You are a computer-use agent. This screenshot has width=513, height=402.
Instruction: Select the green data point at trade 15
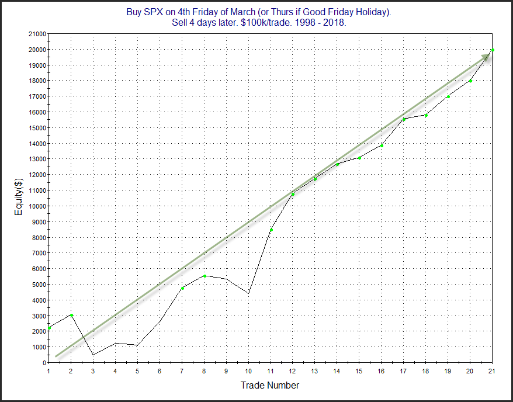(359, 158)
